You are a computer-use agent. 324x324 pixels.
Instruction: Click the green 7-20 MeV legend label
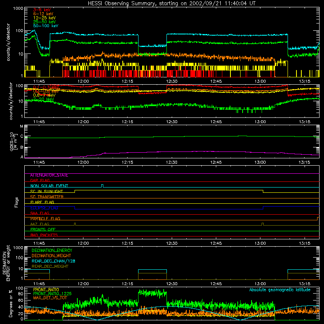(x=43, y=99)
